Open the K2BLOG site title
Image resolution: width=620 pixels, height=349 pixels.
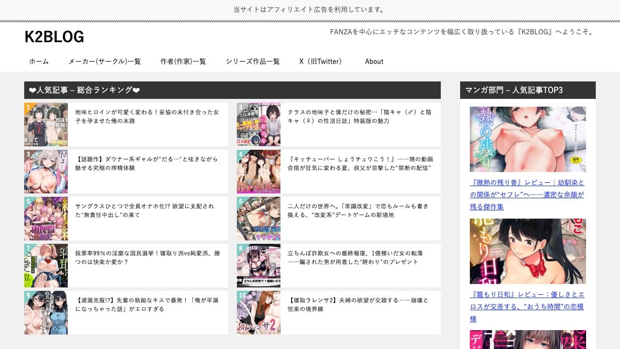[x=54, y=37]
